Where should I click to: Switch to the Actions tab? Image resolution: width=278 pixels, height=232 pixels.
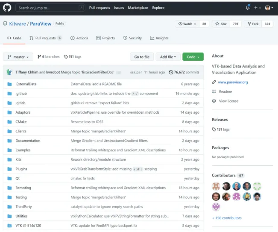click(x=79, y=38)
